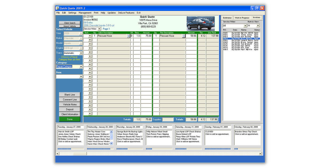The width and height of the screenshot is (320, 168).
Task: Open the Repair Category dropdown
Action: pyautogui.click(x=81, y=66)
